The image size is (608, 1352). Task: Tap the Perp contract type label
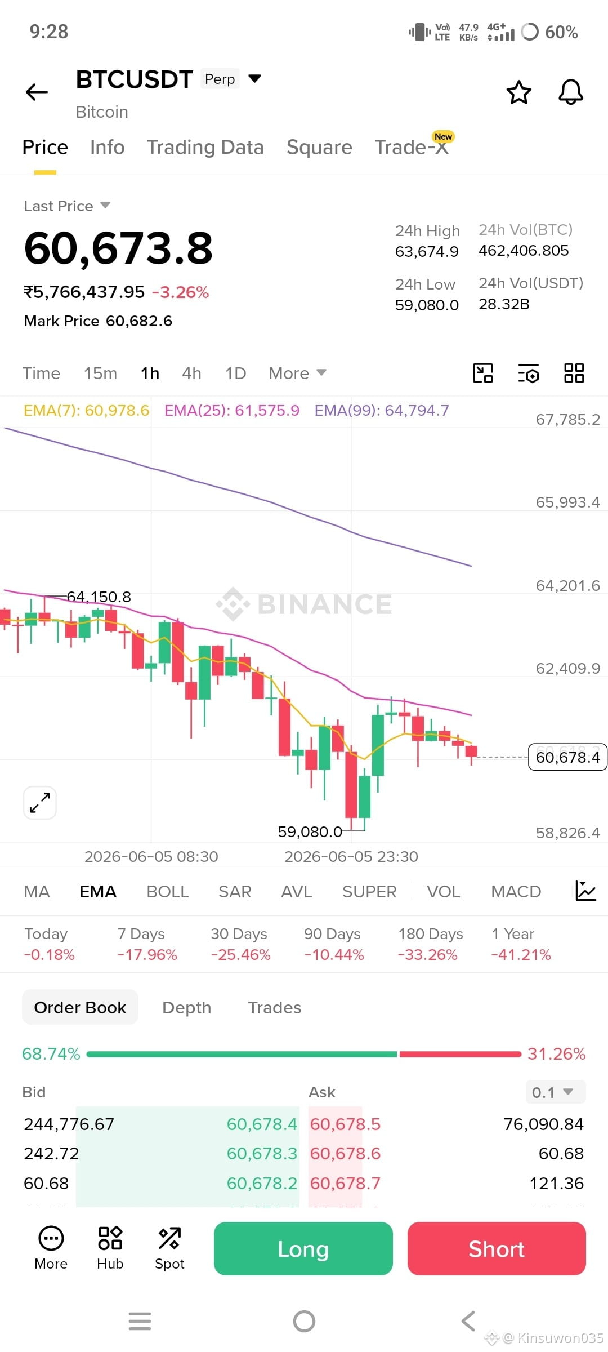tap(220, 79)
